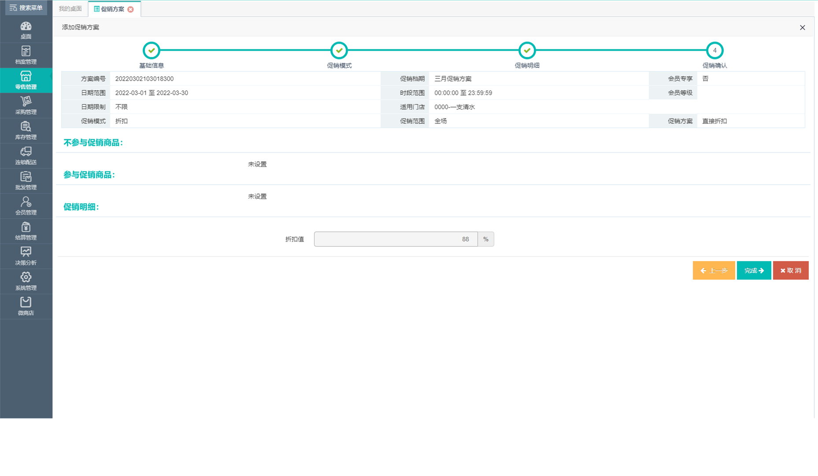Open 会员管理 sidebar icon

click(26, 206)
